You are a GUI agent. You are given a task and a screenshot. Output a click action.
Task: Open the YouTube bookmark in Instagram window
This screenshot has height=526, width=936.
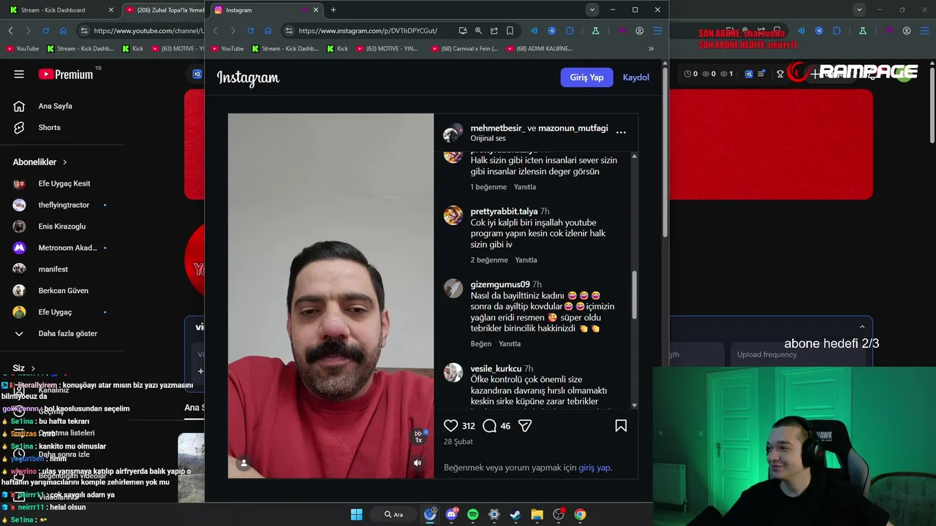226,48
